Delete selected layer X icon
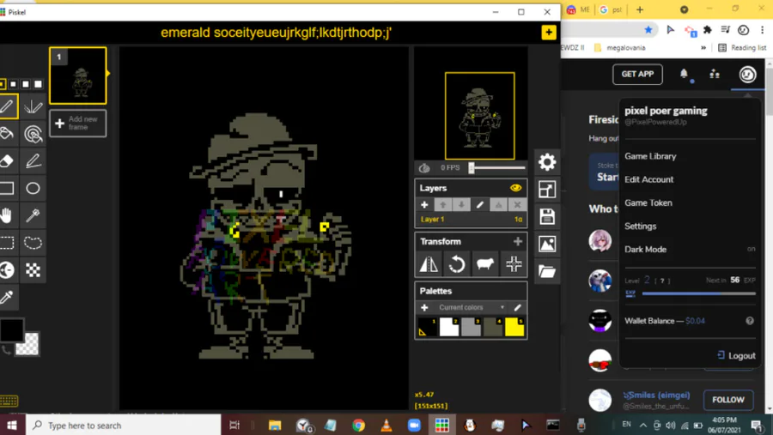 tap(517, 205)
